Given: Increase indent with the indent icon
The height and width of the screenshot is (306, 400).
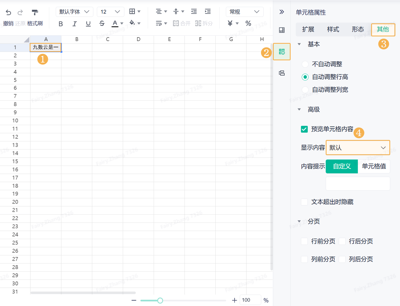Looking at the screenshot, I should tap(208, 11).
